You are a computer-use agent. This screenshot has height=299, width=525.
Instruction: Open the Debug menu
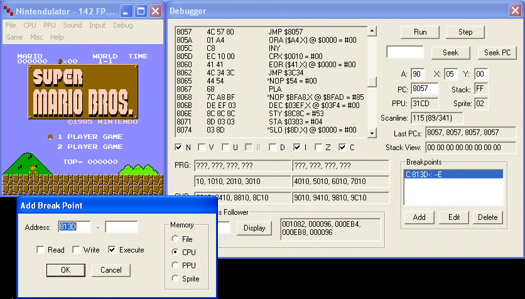[x=123, y=25]
